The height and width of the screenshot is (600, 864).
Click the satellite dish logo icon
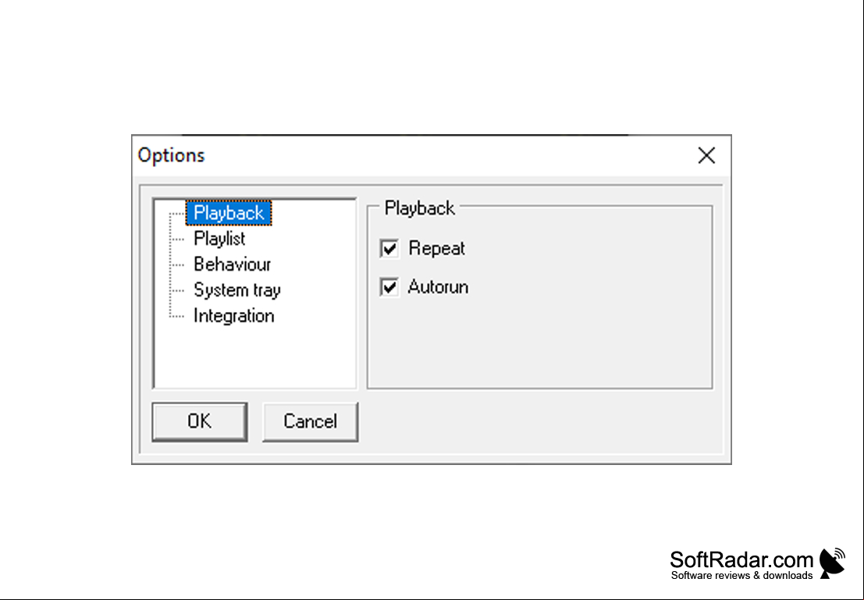(x=833, y=563)
